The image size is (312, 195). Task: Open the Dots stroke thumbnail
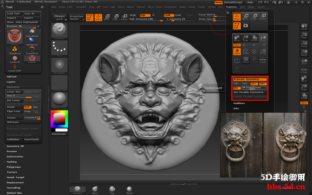coord(59,48)
